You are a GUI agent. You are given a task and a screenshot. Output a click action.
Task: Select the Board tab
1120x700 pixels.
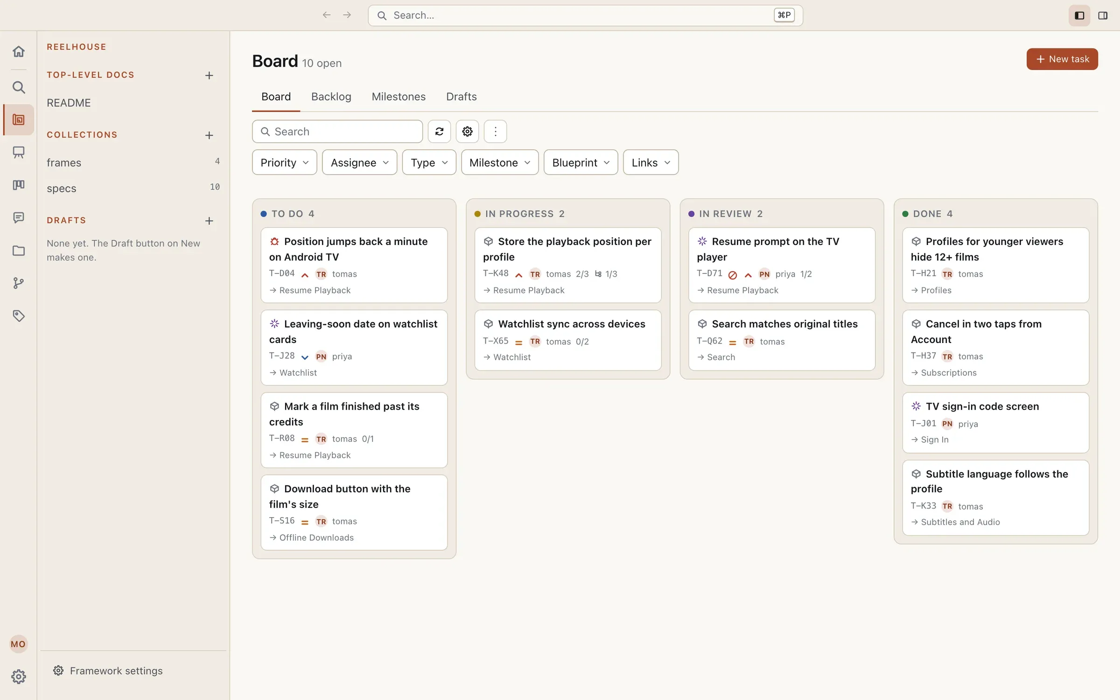coord(276,97)
